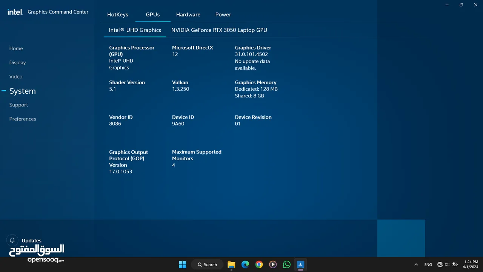The image size is (483, 272).
Task: Click No update data available text
Action: click(x=252, y=65)
